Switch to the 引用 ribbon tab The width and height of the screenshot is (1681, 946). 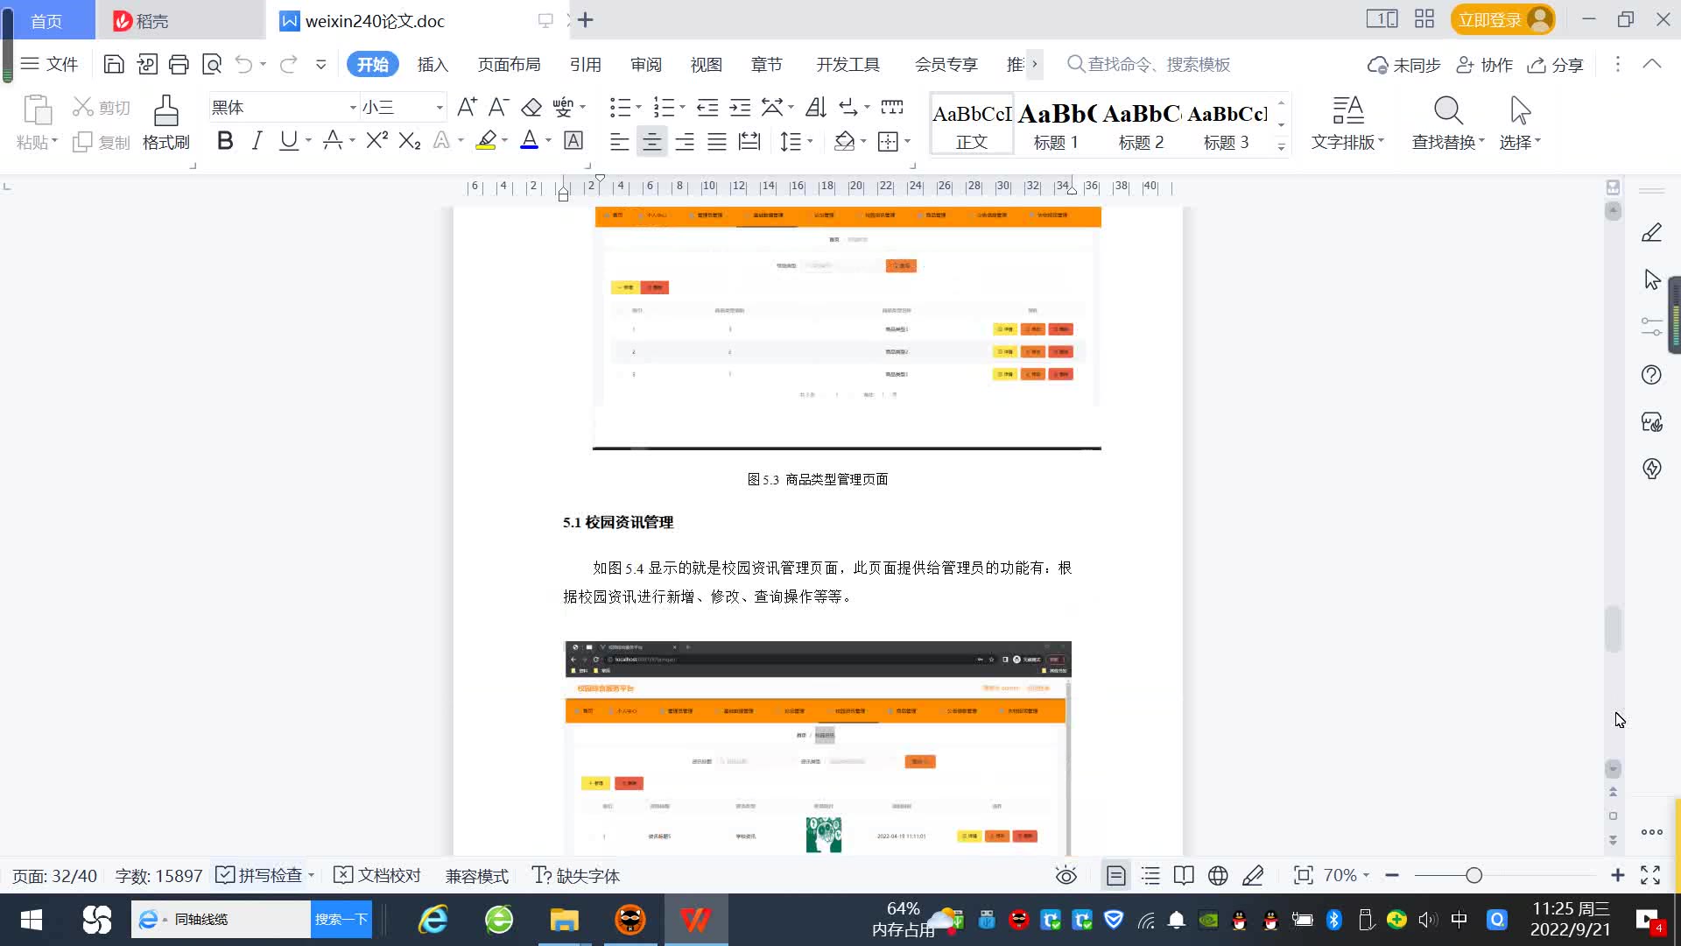tap(585, 64)
